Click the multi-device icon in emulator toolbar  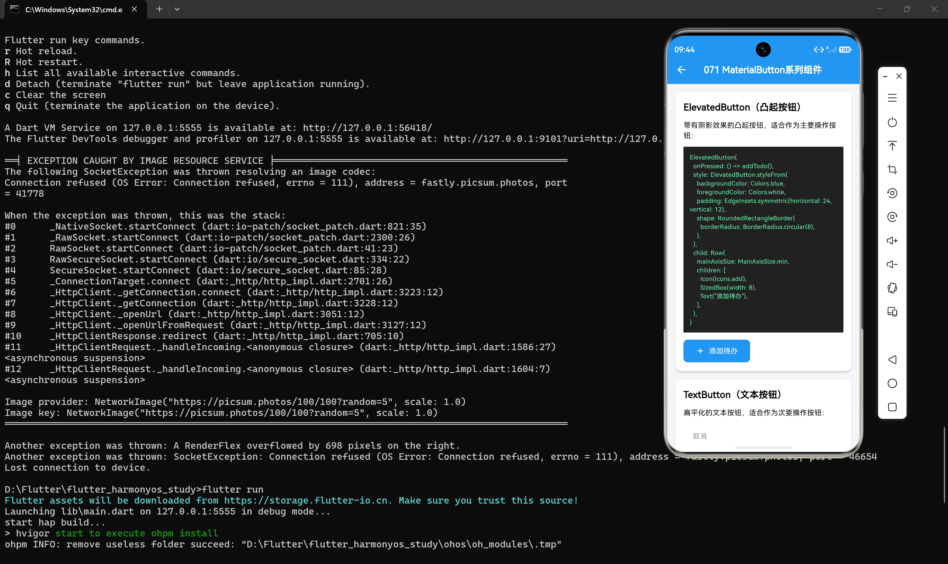(892, 312)
